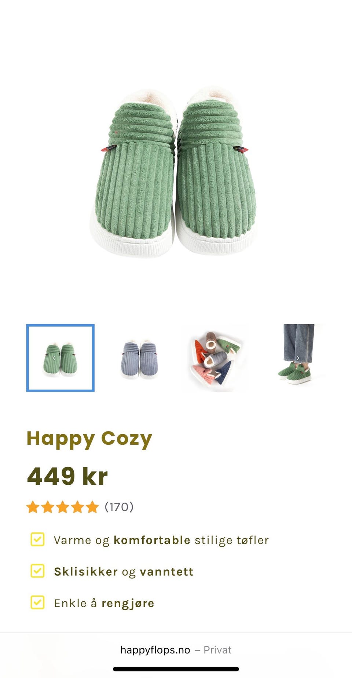The width and height of the screenshot is (352, 678).
Task: Click the checkmark beside 'Sklisikker og vanntett'
Action: (x=37, y=571)
